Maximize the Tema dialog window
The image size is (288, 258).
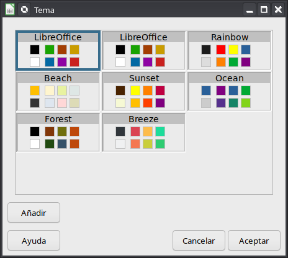point(264,9)
